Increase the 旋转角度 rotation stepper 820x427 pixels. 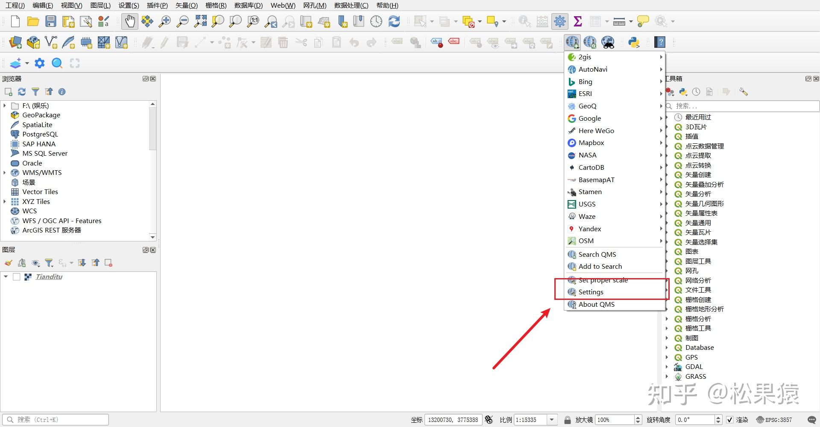coord(718,417)
